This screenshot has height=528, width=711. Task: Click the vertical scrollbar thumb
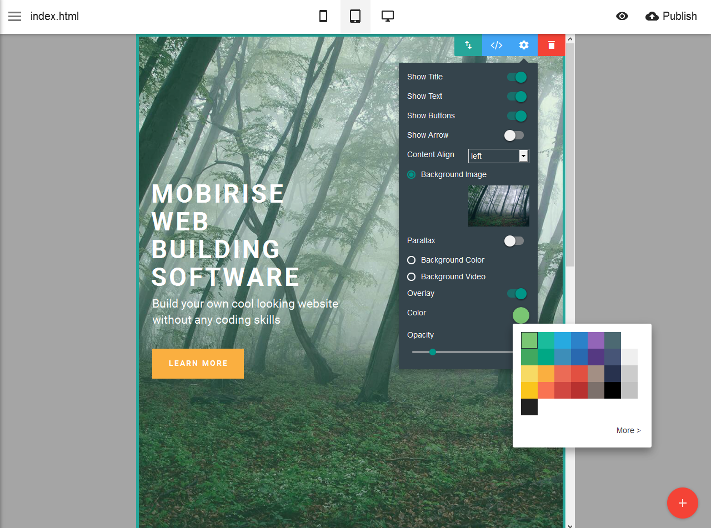pyautogui.click(x=570, y=155)
